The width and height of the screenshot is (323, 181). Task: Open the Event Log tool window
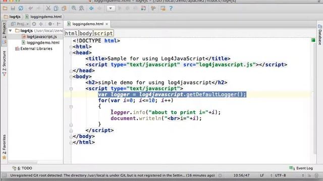301,168
